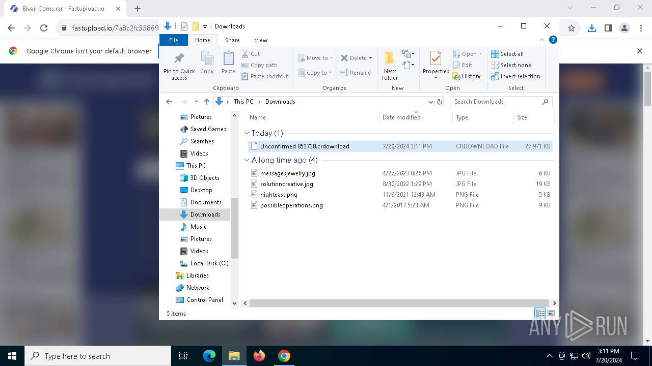The width and height of the screenshot is (652, 366).
Task: Reload the Chrome page
Action: point(44,28)
